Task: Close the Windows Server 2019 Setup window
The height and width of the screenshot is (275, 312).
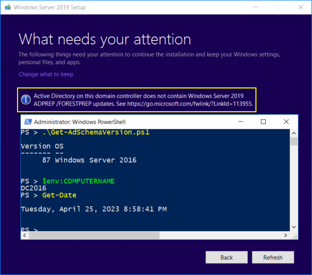Action: [301, 7]
